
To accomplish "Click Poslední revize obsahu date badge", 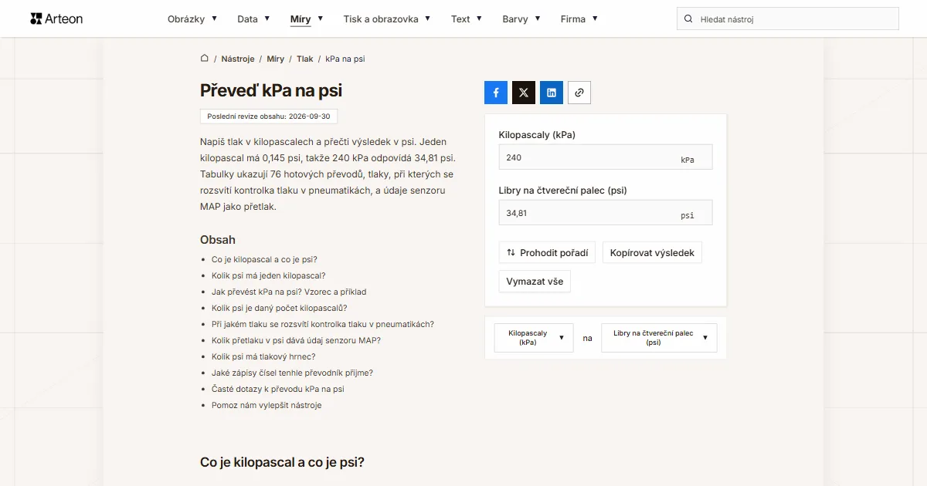I will tap(269, 116).
